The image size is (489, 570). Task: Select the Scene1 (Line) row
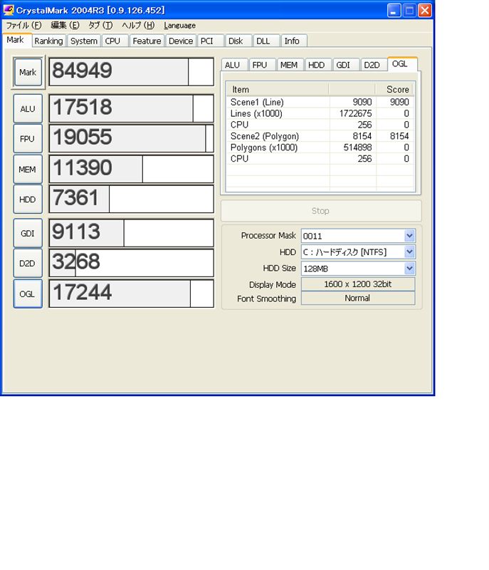point(320,102)
